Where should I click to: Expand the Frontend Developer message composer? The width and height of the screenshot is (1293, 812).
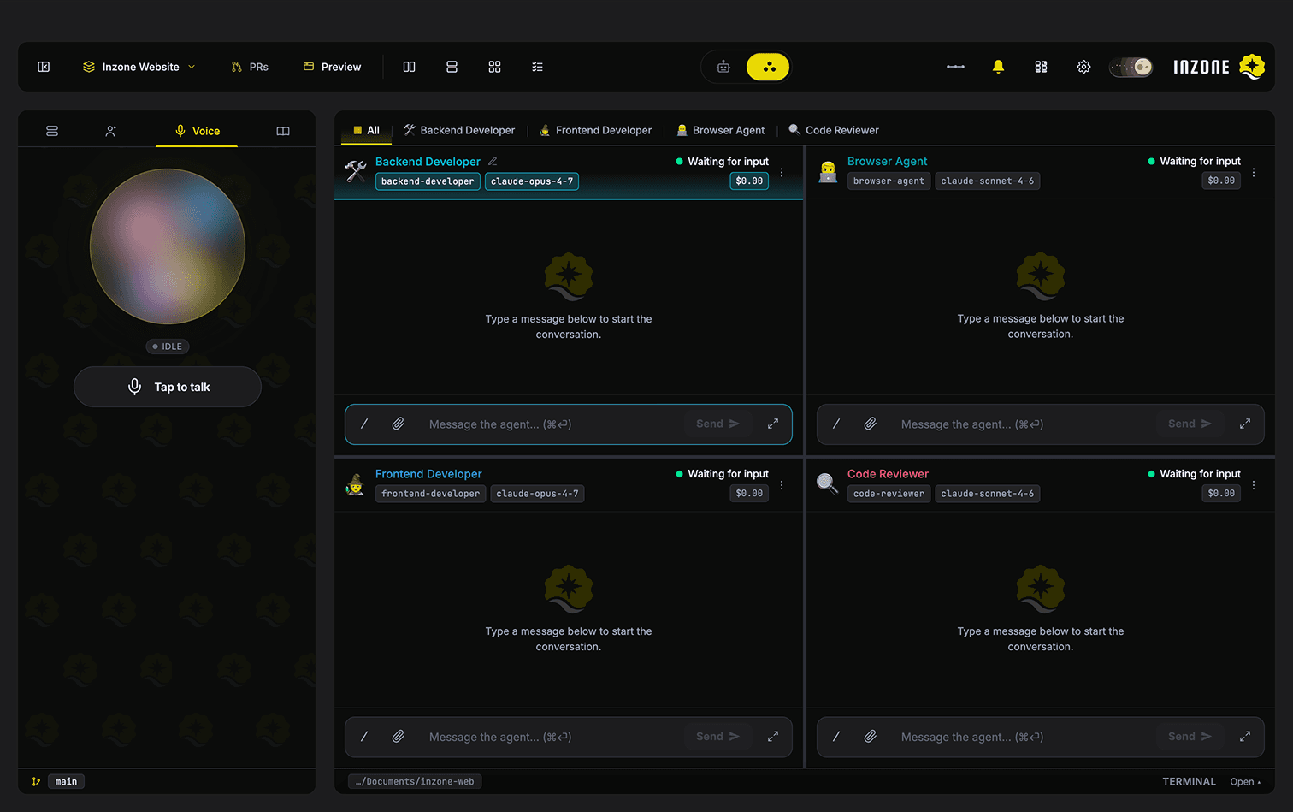(773, 737)
